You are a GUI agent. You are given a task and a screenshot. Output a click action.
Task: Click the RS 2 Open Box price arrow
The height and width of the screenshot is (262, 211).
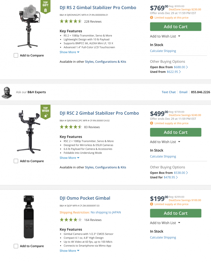(187, 67)
